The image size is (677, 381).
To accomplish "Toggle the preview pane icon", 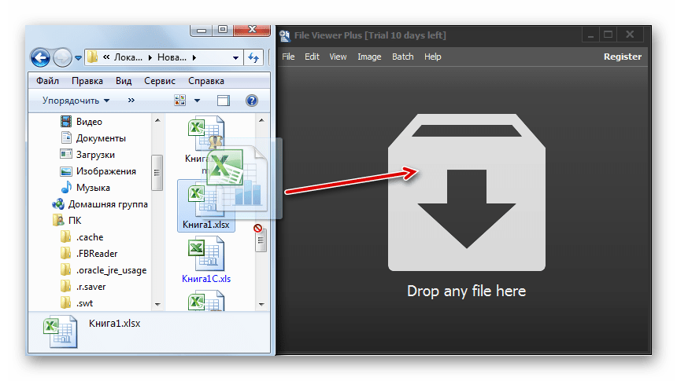I will [224, 101].
